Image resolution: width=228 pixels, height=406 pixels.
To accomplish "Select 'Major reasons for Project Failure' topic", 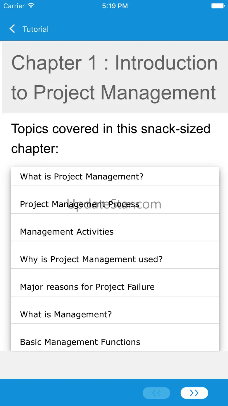I will (x=87, y=287).
